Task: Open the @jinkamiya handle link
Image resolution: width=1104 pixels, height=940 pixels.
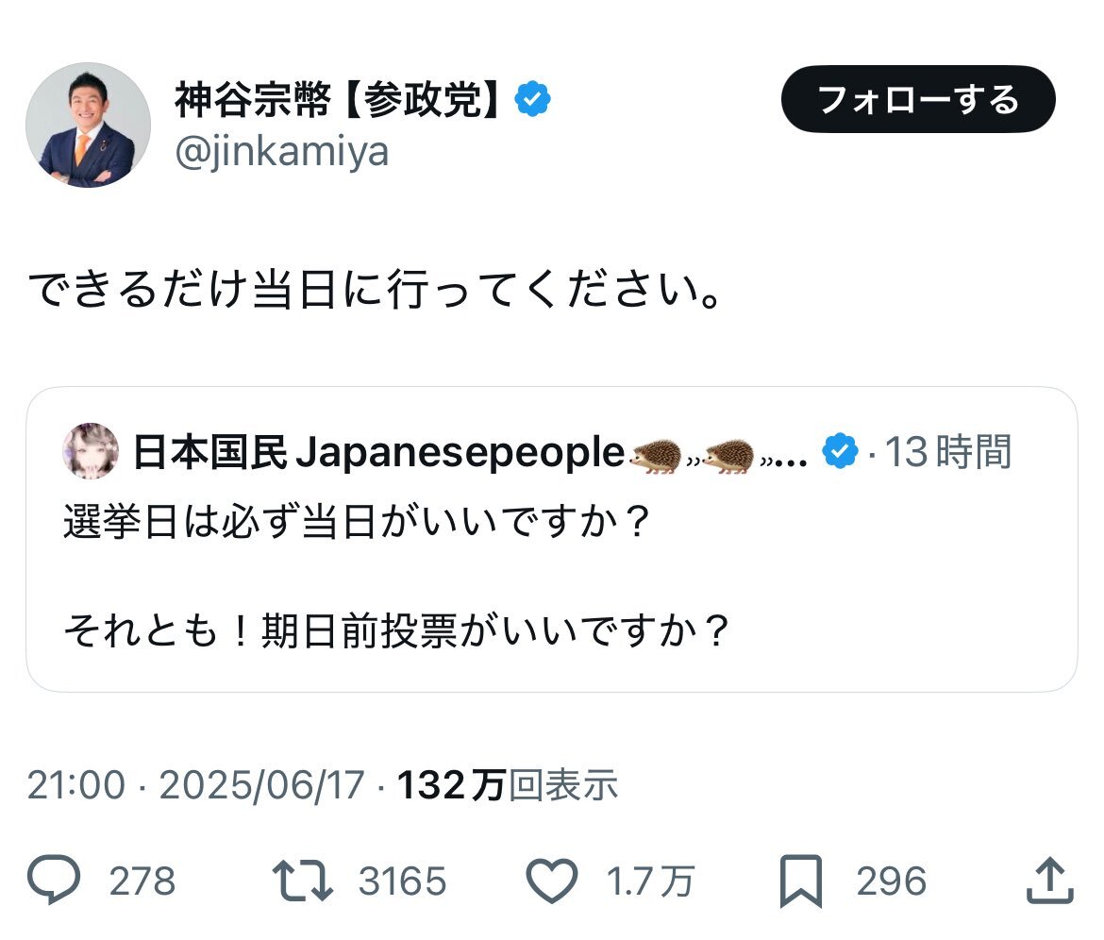Action: (x=281, y=152)
